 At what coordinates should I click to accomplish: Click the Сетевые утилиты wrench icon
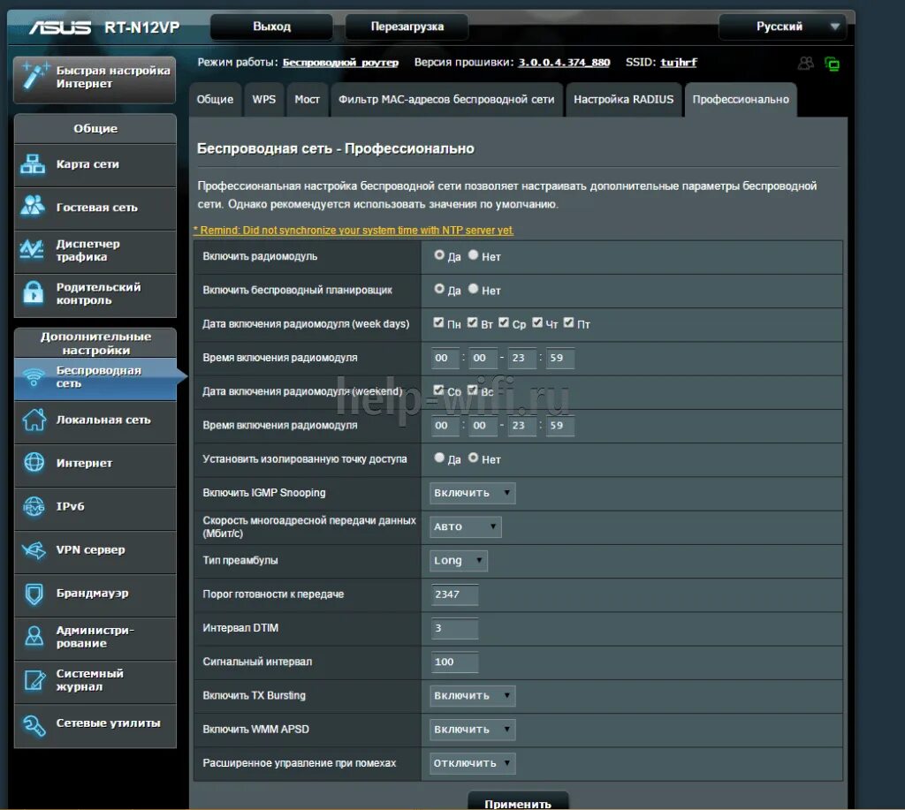[34, 724]
